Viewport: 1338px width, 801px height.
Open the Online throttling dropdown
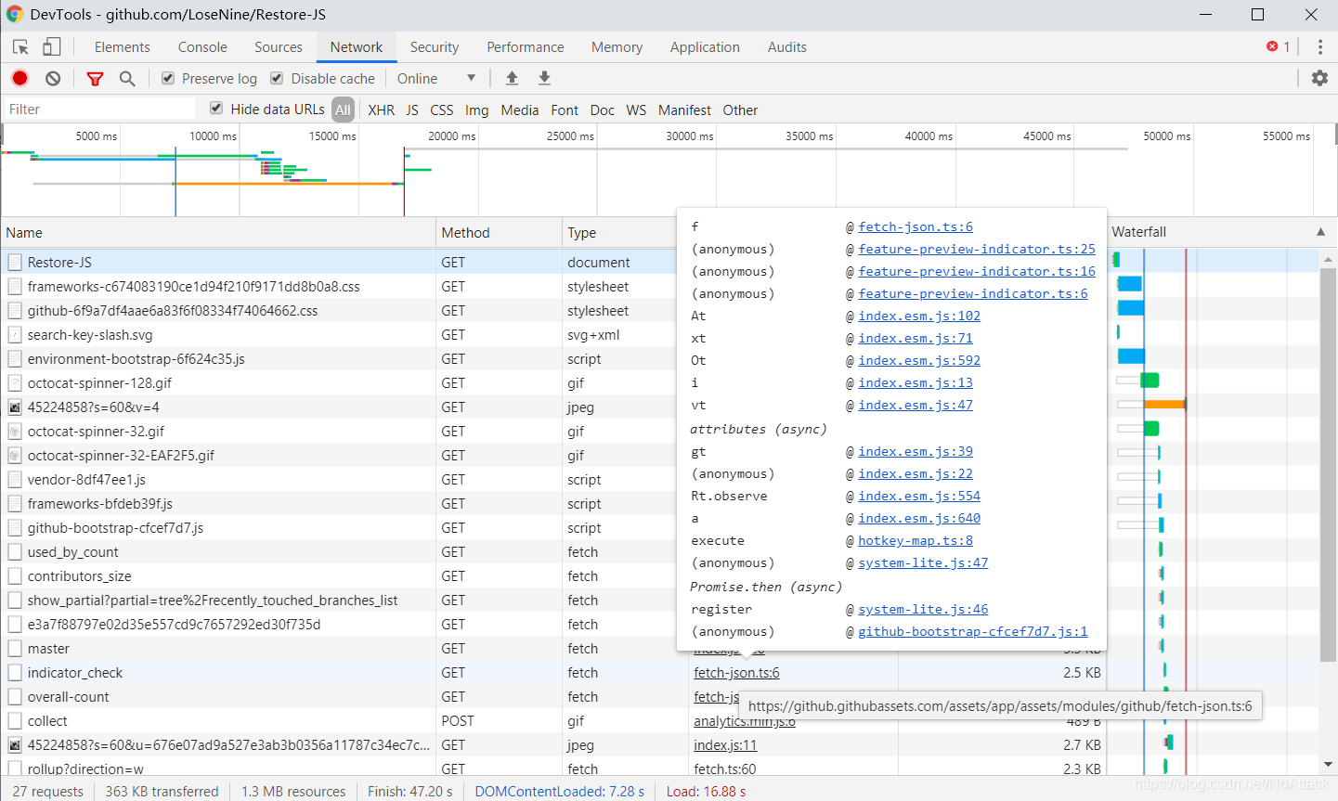pos(436,79)
